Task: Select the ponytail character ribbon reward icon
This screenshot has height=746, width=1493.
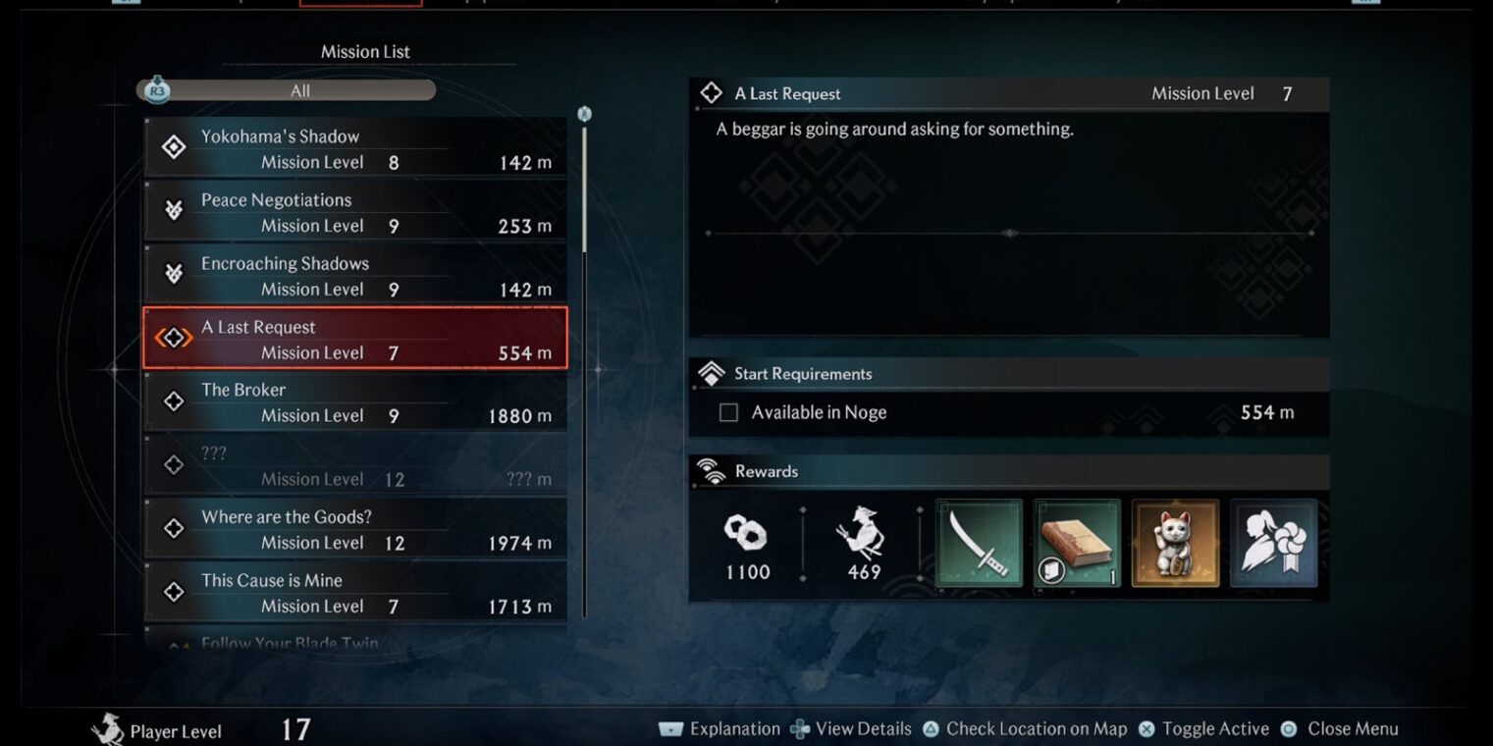Action: click(1273, 543)
